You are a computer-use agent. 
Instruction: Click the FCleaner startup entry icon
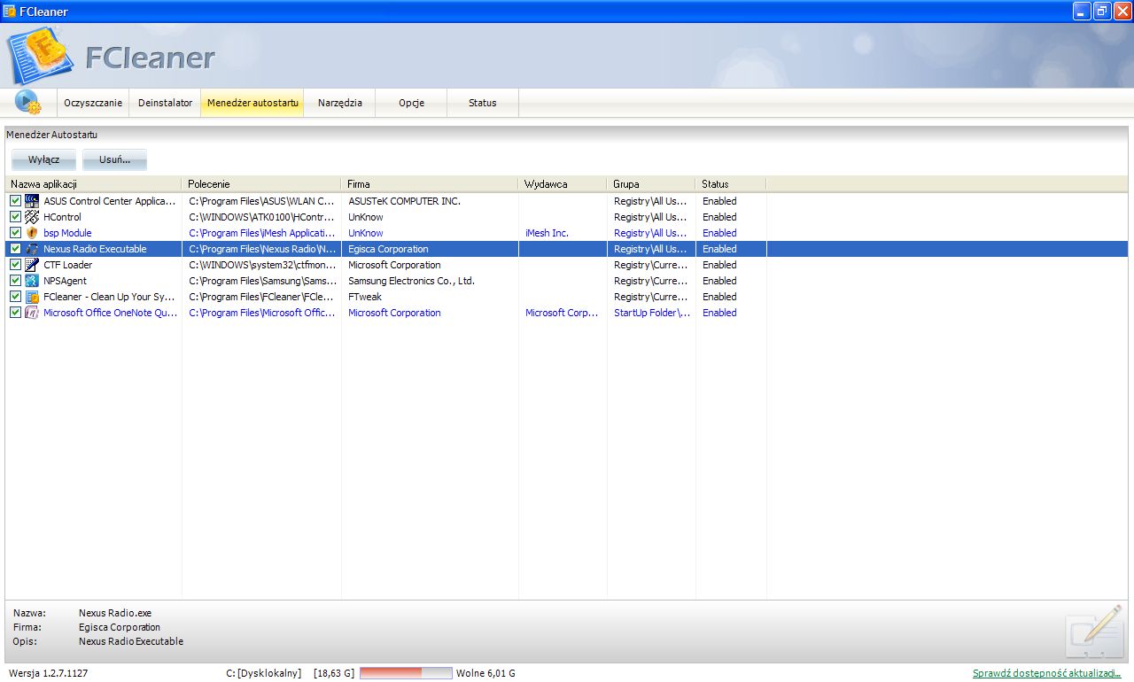pyautogui.click(x=32, y=297)
